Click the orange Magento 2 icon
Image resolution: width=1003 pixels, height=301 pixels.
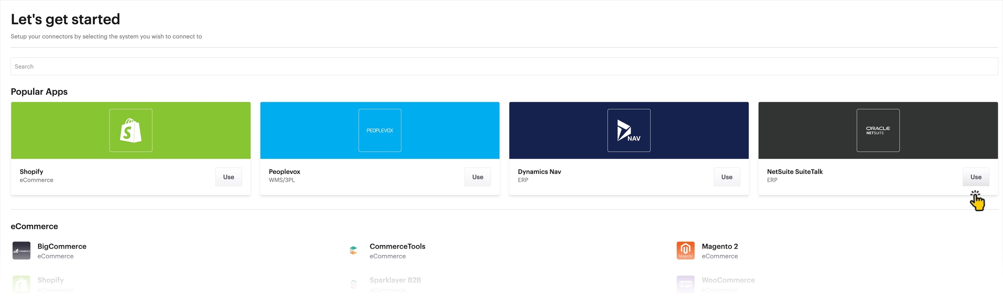click(686, 251)
